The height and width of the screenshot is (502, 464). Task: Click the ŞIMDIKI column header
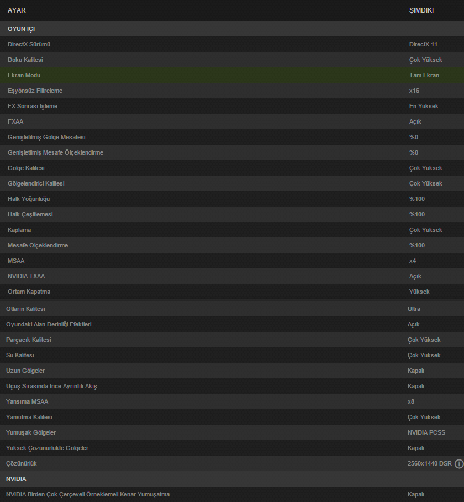(421, 10)
